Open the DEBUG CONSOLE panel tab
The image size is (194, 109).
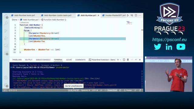click(43, 60)
